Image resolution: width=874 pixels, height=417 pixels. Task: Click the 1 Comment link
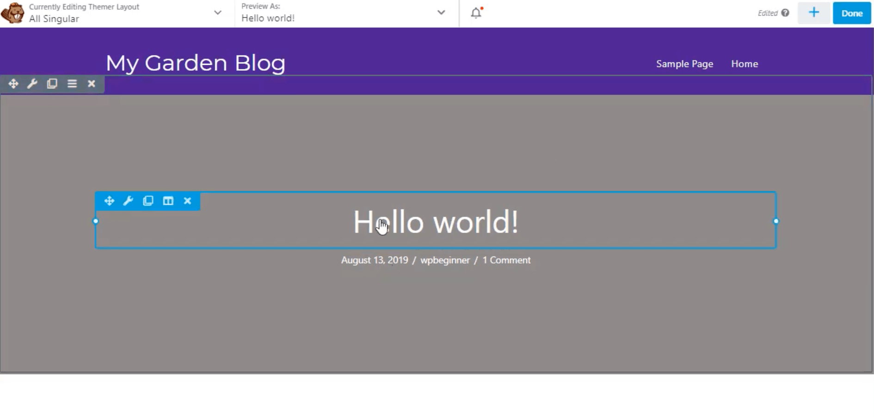[506, 260]
